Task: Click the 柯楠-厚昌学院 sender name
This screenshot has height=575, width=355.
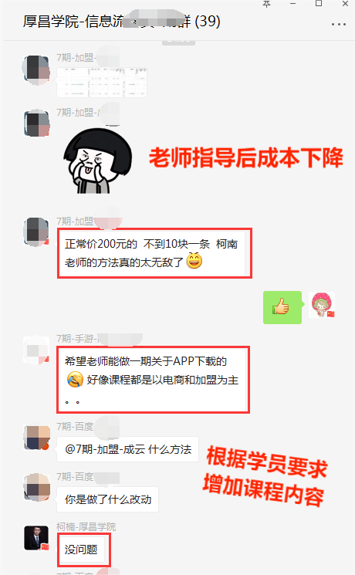Action: 86,527
